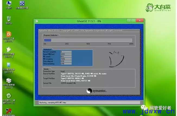This screenshot has width=177, height=116.
Task: Click the Percent complete value field
Action: pyautogui.click(x=66, y=51)
